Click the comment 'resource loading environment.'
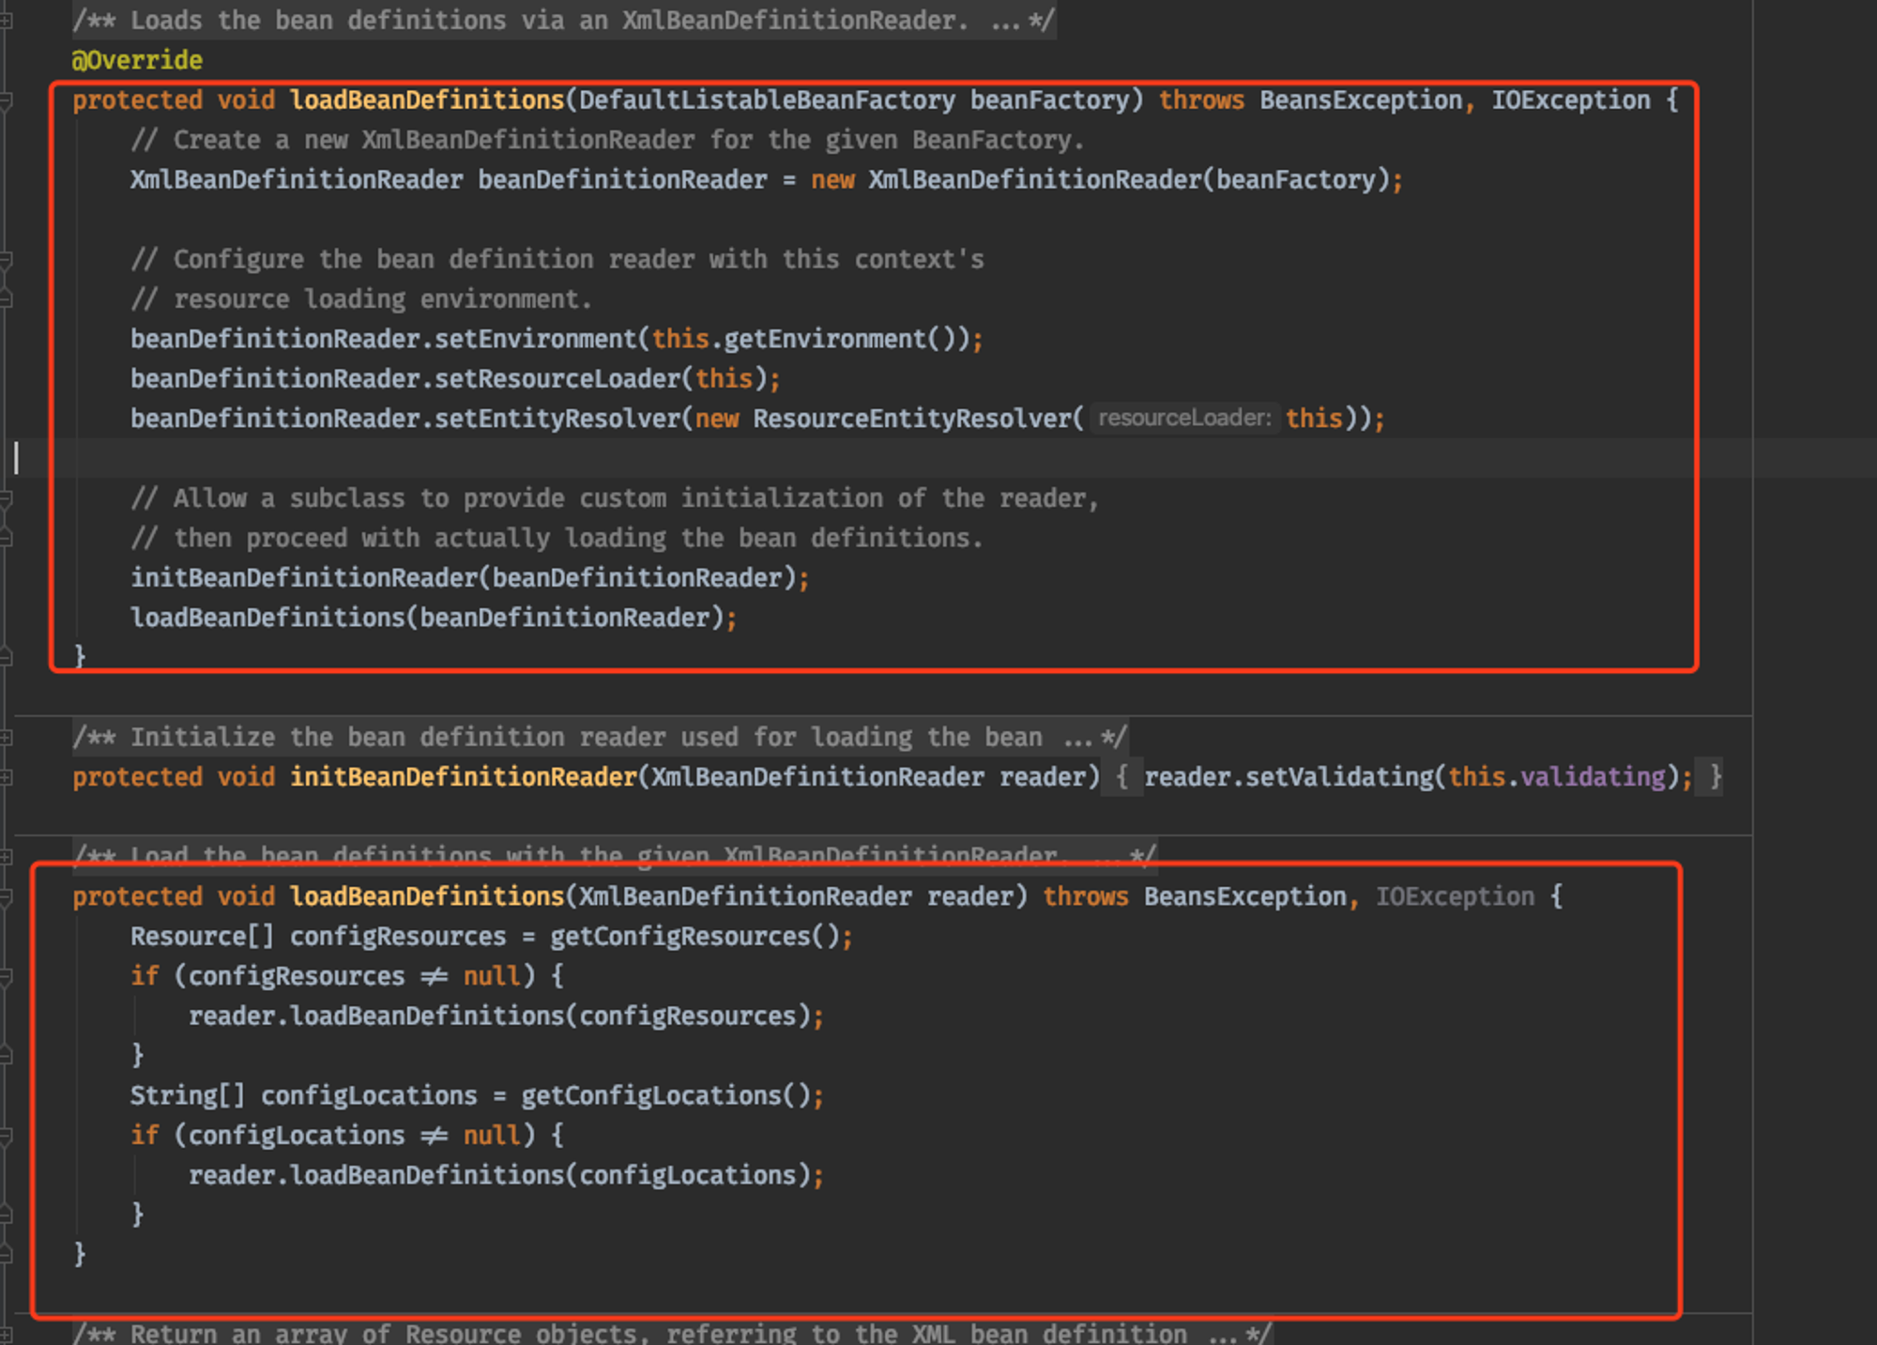Screen dimensions: 1877x1345 (x=361, y=299)
